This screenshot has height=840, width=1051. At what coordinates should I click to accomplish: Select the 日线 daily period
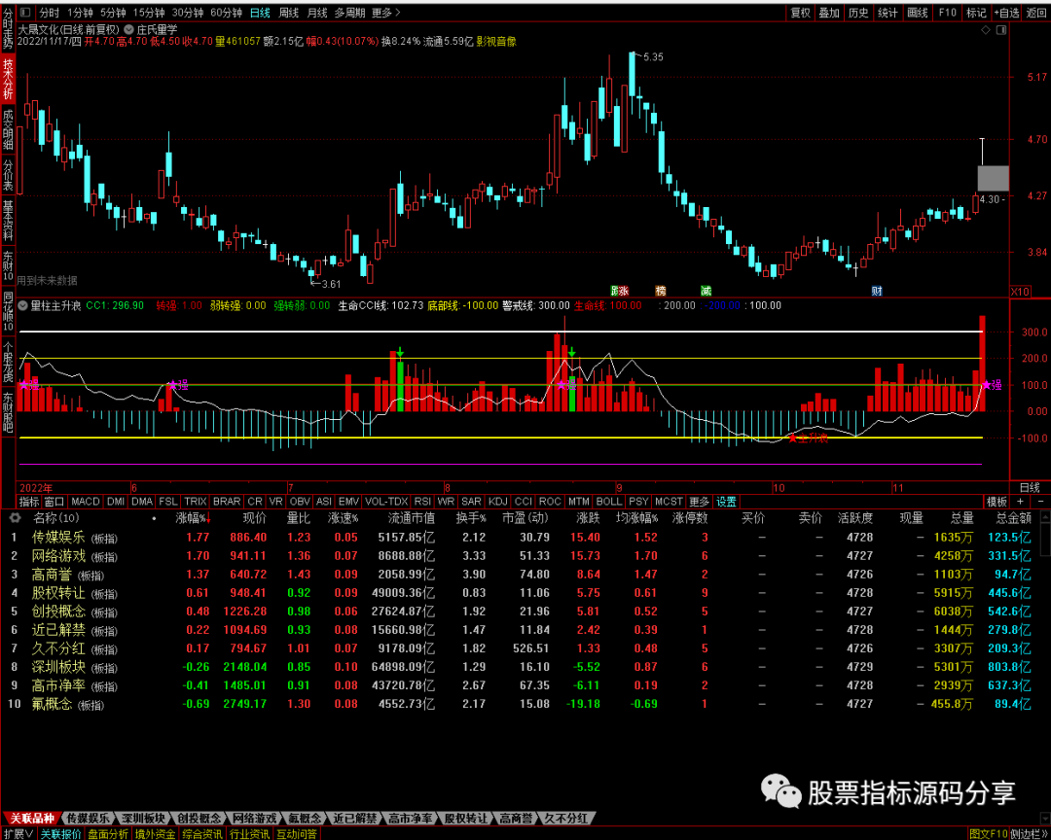[260, 12]
